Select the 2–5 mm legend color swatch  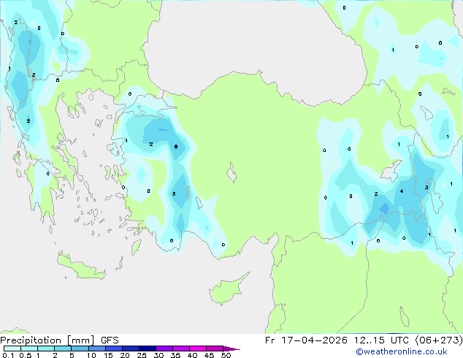pos(63,349)
